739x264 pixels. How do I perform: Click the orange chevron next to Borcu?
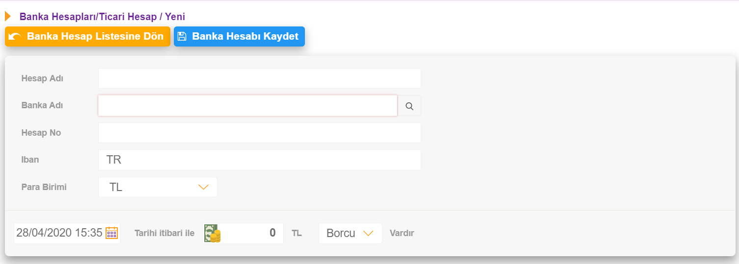point(368,233)
